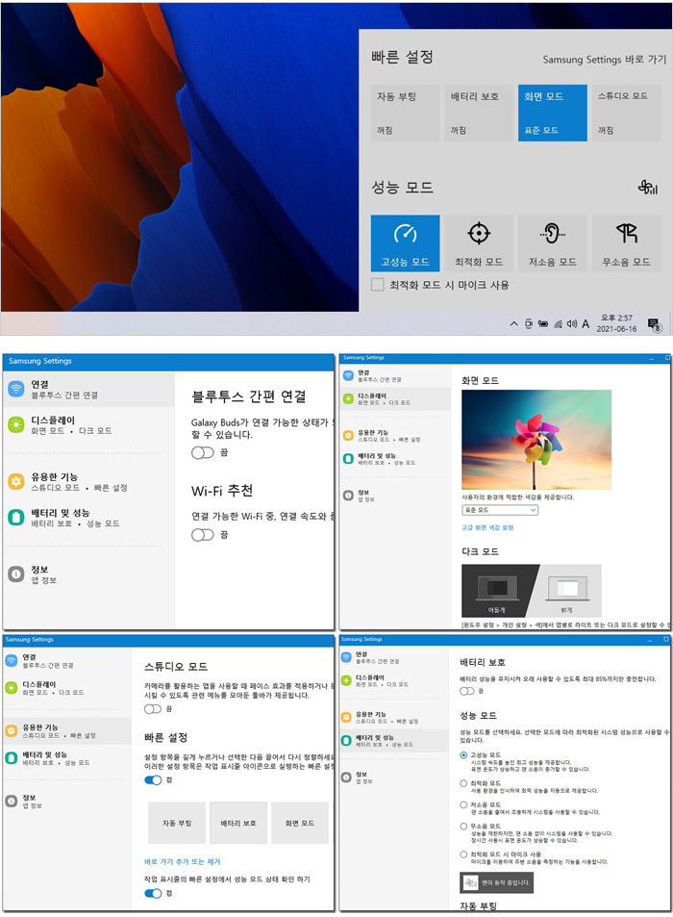The image size is (673, 917).
Task: Click the taskbar Wi-Fi network icon
Action: [558, 324]
